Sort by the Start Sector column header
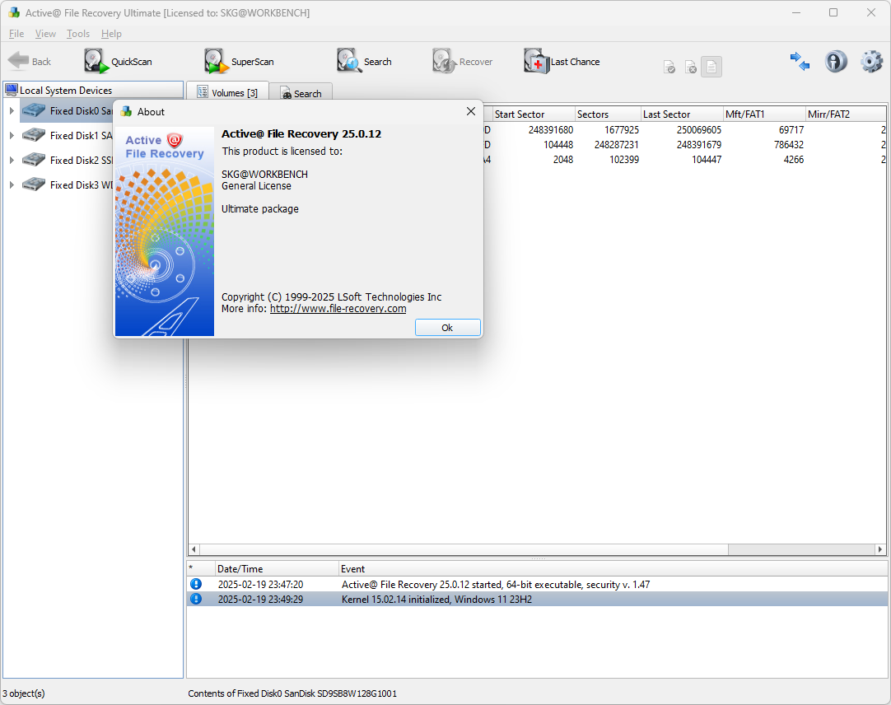The height and width of the screenshot is (705, 891). 533,114
